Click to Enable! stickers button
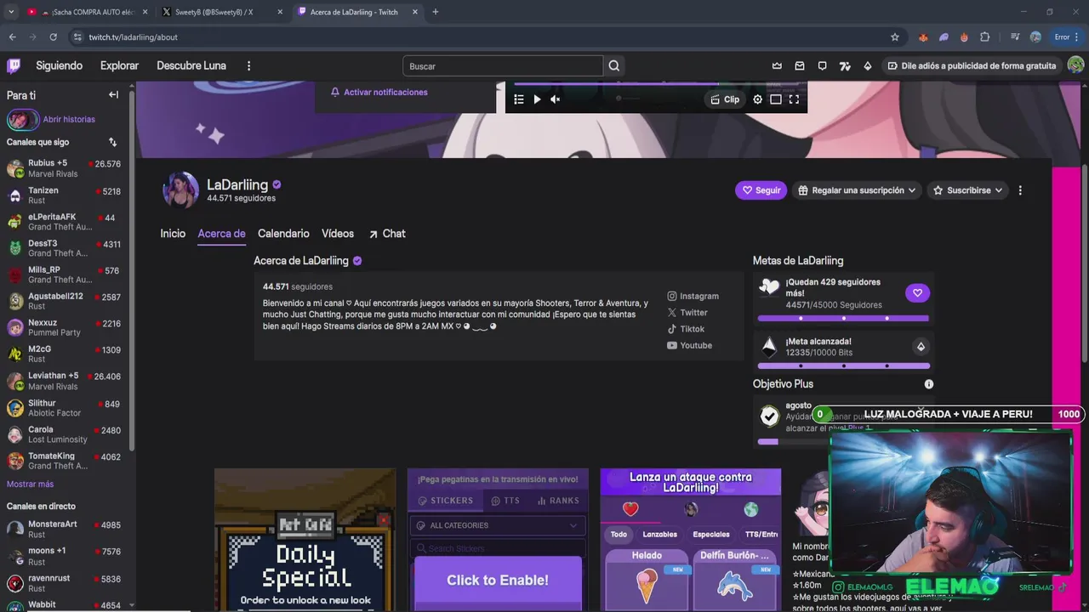Screen dimensions: 1089x612 [x=498, y=580]
